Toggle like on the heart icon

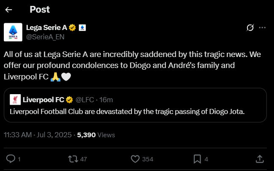pos(135,159)
